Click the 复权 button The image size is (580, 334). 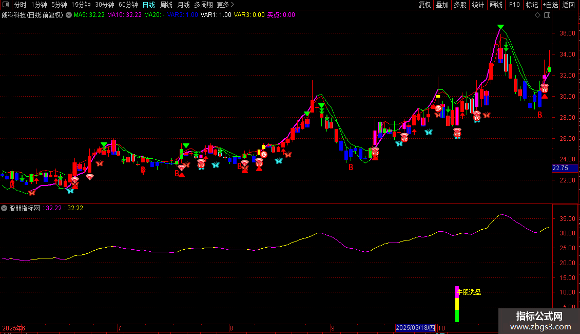(x=424, y=5)
